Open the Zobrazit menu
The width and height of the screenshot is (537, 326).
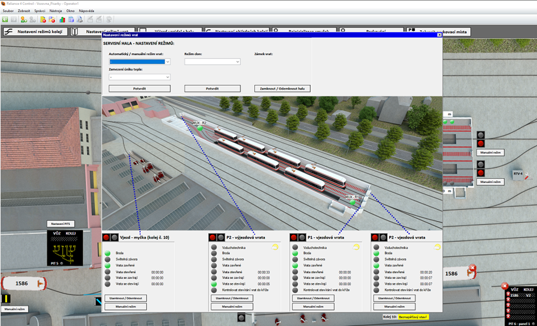click(x=24, y=11)
